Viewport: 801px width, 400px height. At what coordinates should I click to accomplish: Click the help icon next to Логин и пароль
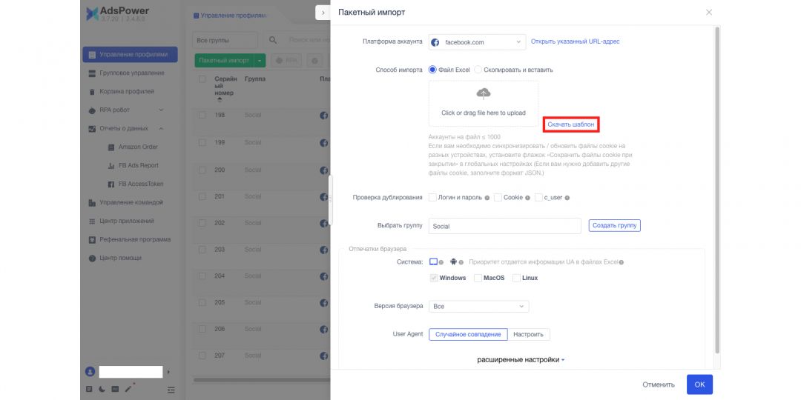tap(487, 198)
